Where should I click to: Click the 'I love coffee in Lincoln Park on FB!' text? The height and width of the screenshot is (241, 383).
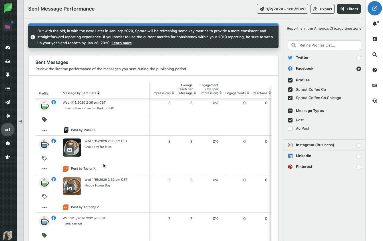[x=88, y=108]
